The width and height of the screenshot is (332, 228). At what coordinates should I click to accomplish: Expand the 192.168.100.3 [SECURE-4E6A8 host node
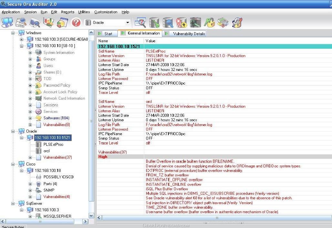click(22, 39)
